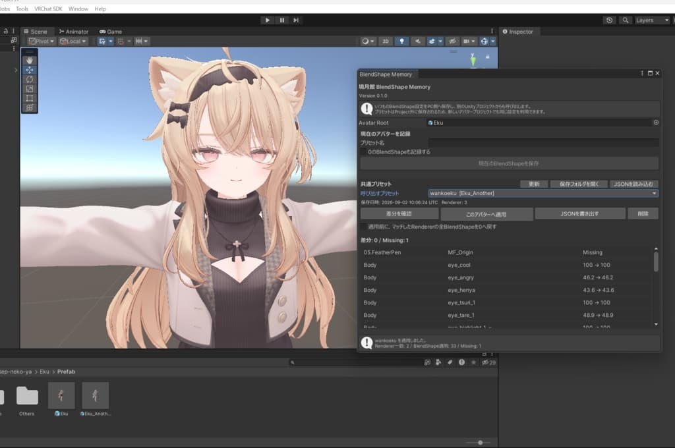The height and width of the screenshot is (448, 675).
Task: Toggle 2D scene view mode
Action: click(x=385, y=42)
